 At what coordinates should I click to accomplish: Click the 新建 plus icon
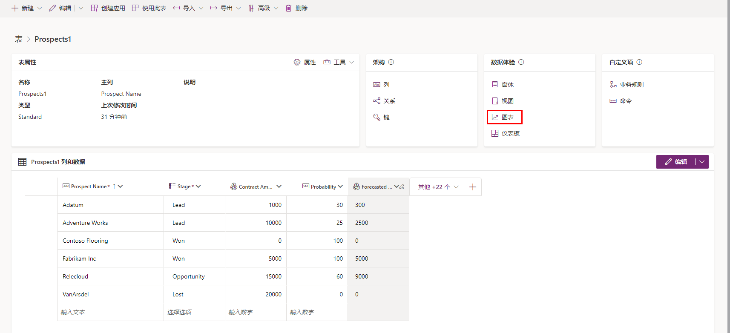pyautogui.click(x=15, y=8)
